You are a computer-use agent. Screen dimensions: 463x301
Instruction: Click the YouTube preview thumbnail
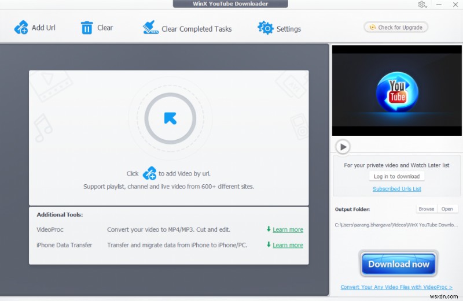click(397, 91)
